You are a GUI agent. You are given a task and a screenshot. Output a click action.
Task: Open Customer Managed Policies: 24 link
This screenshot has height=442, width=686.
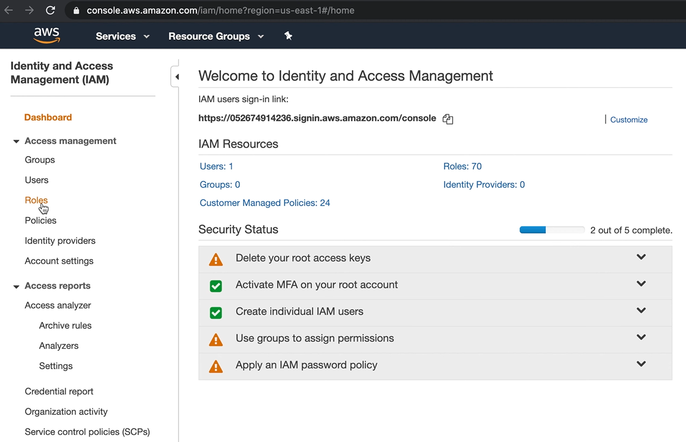tap(265, 203)
